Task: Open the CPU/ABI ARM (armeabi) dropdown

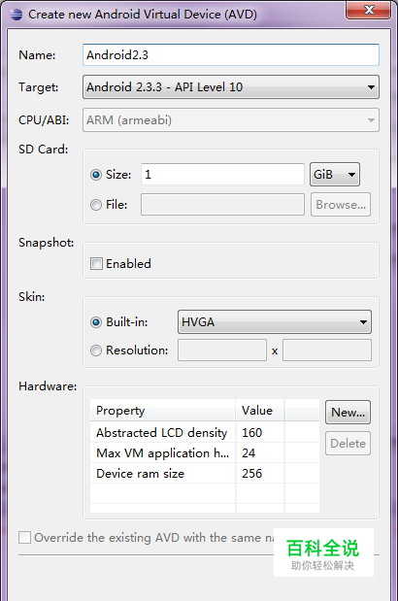Action: pos(231,120)
